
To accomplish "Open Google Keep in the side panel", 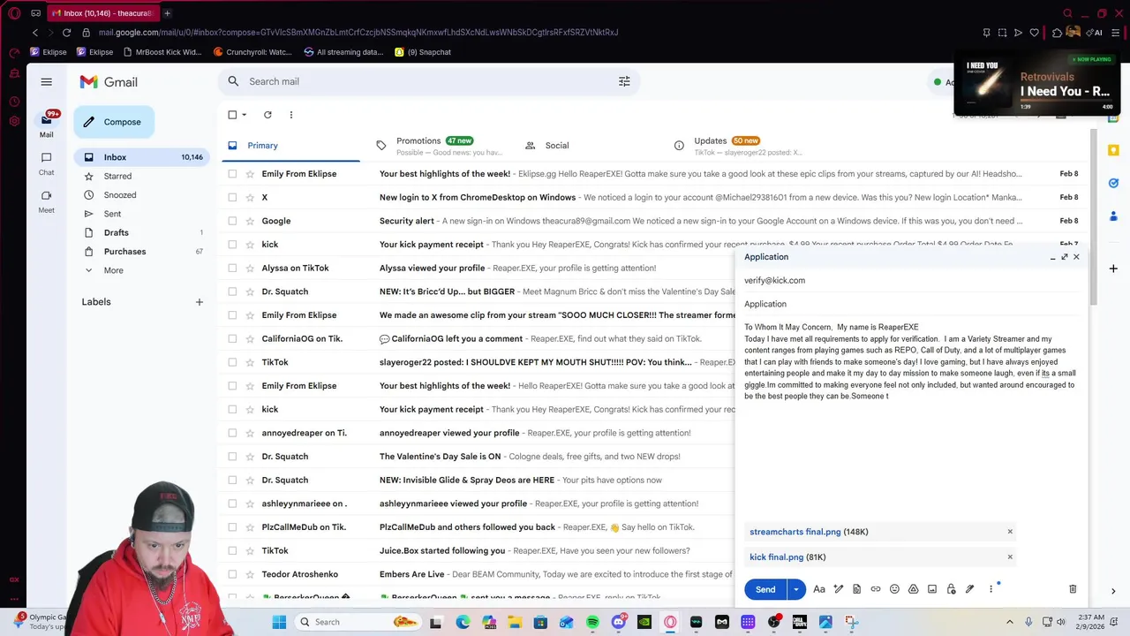I will tap(1114, 150).
